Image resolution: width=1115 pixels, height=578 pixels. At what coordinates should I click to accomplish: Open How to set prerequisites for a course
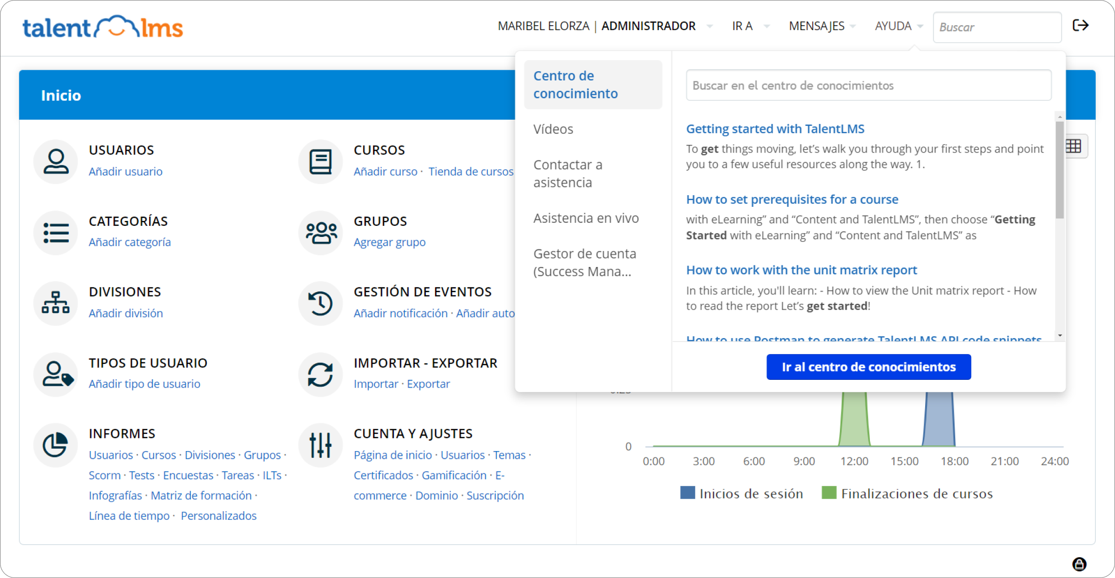pos(792,200)
